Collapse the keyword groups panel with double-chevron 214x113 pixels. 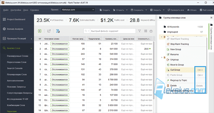[211, 18]
